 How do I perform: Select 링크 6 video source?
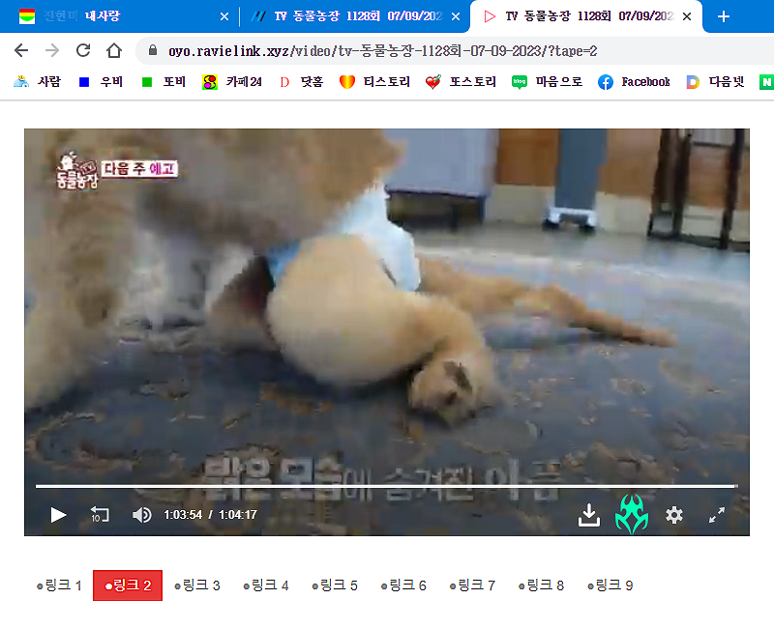click(403, 585)
